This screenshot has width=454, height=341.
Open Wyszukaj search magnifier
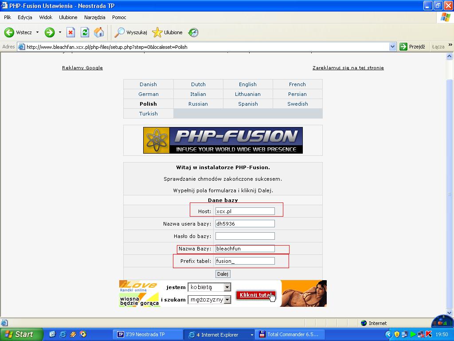(119, 32)
